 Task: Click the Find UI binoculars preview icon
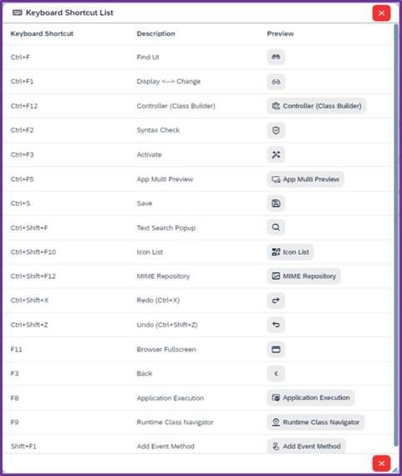coord(276,57)
